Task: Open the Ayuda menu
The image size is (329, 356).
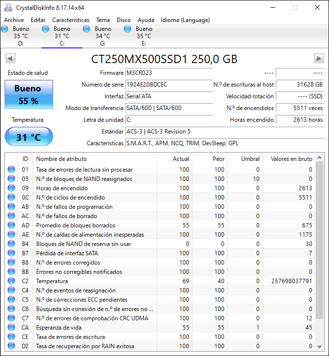Action: click(x=145, y=20)
